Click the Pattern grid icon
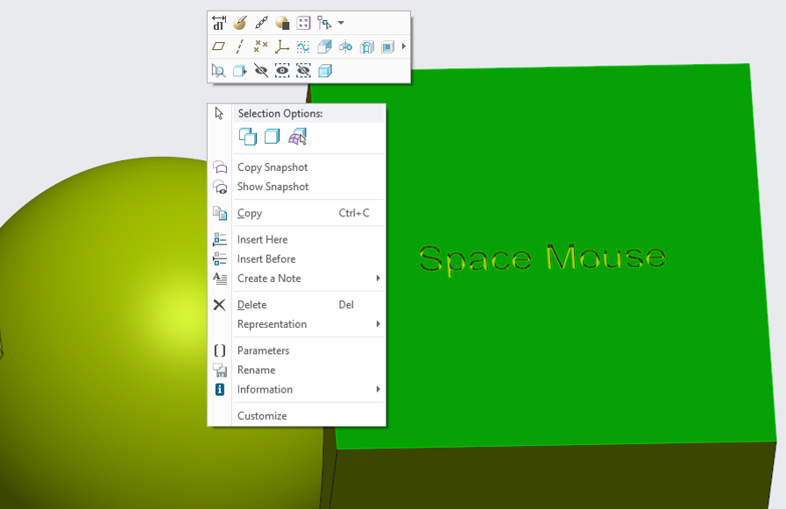The image size is (786, 509). click(x=303, y=23)
